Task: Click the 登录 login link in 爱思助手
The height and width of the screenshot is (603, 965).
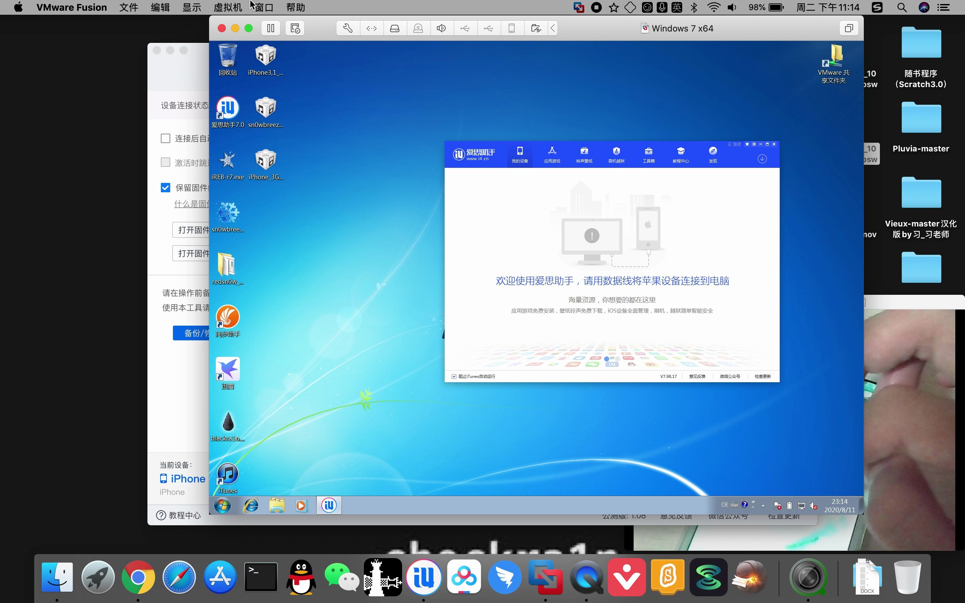Action: (734, 144)
